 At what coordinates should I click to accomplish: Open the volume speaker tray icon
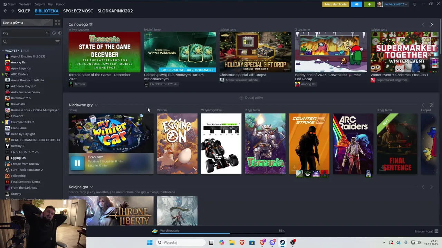point(419,242)
